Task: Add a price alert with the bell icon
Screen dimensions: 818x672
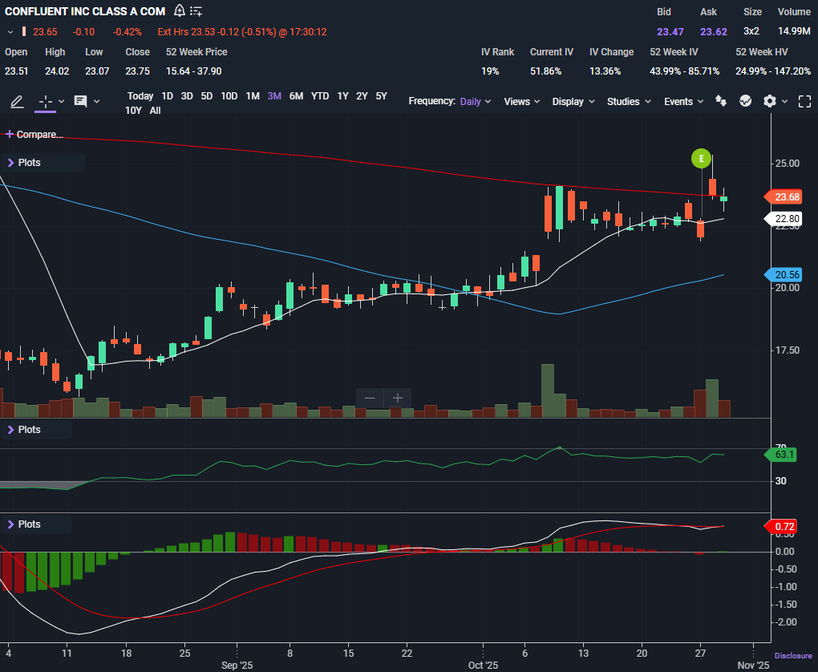Action: coord(179,10)
